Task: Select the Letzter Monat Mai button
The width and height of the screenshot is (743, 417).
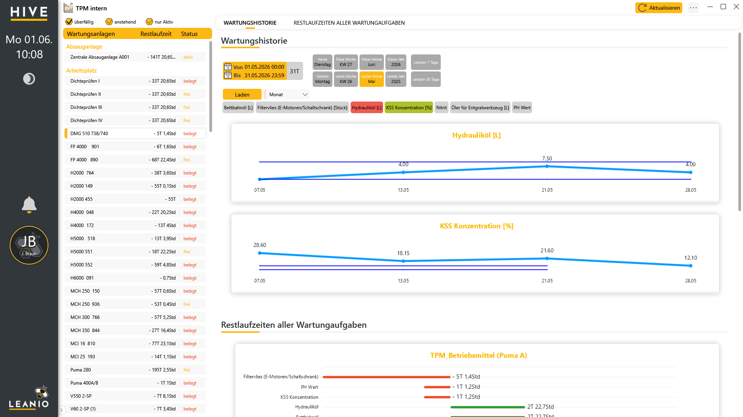Action: pyautogui.click(x=371, y=79)
